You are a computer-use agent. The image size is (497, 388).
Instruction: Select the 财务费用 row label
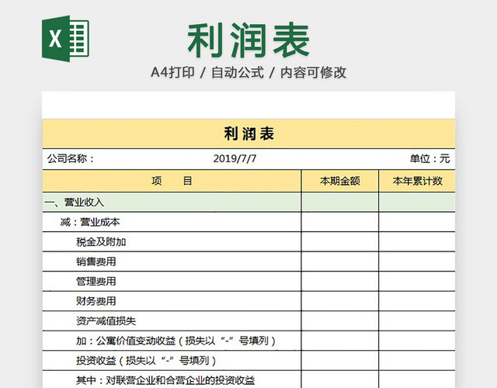[x=96, y=301]
